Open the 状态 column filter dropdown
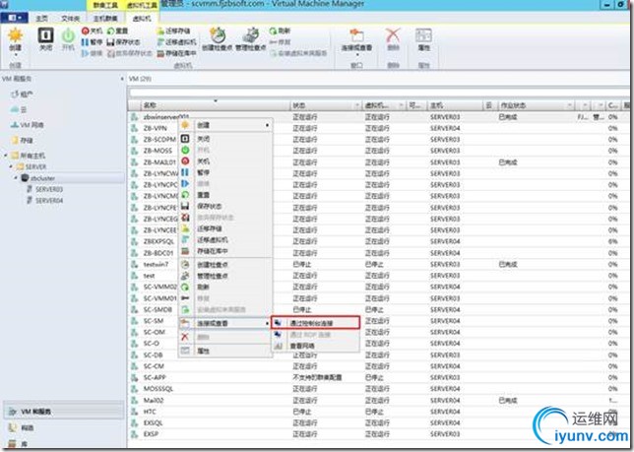Image resolution: width=634 pixels, height=452 pixels. [x=357, y=106]
